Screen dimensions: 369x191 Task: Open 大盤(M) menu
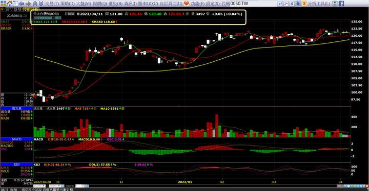pyautogui.click(x=84, y=4)
